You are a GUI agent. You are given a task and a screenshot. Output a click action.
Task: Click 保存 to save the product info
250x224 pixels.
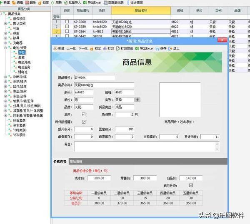[x=161, y=48]
